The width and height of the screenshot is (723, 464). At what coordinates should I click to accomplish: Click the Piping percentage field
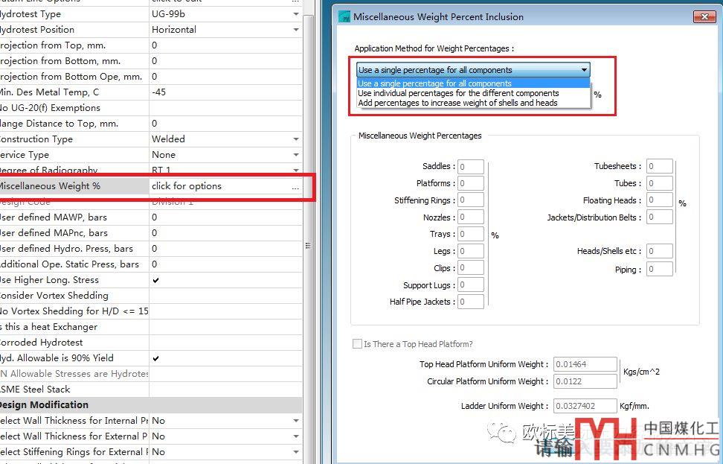659,270
